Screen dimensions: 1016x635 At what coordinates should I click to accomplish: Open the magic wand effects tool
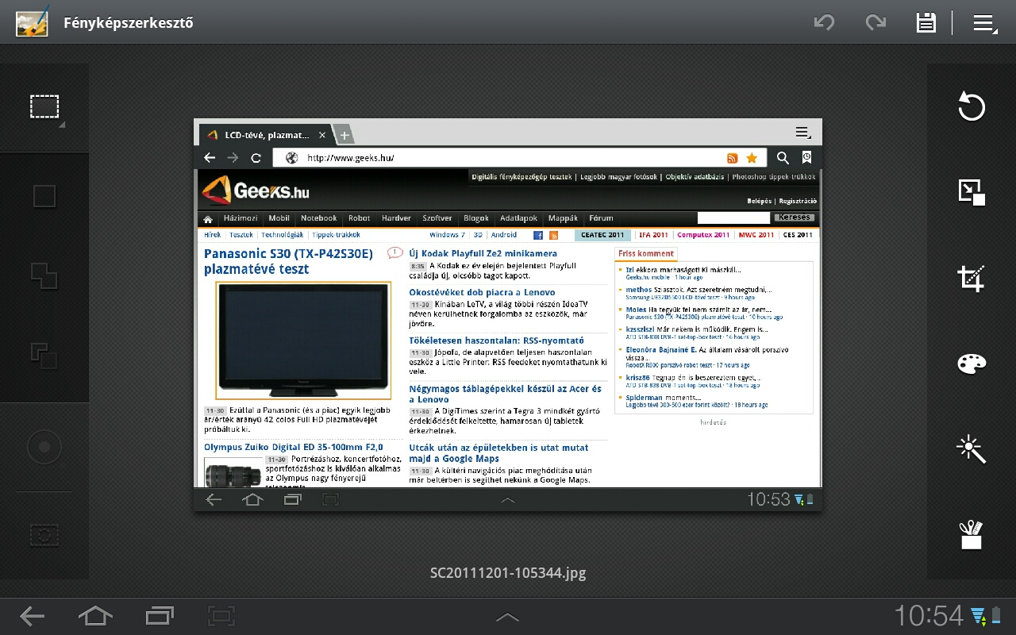tap(971, 449)
